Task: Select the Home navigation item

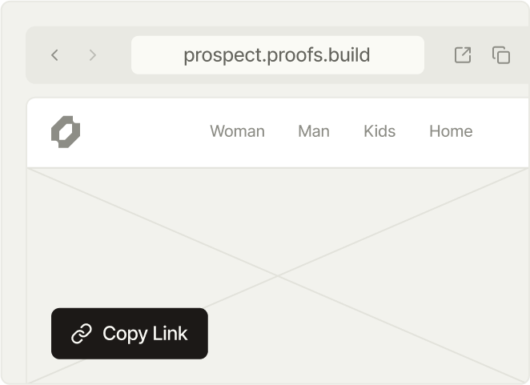Action: pos(451,131)
